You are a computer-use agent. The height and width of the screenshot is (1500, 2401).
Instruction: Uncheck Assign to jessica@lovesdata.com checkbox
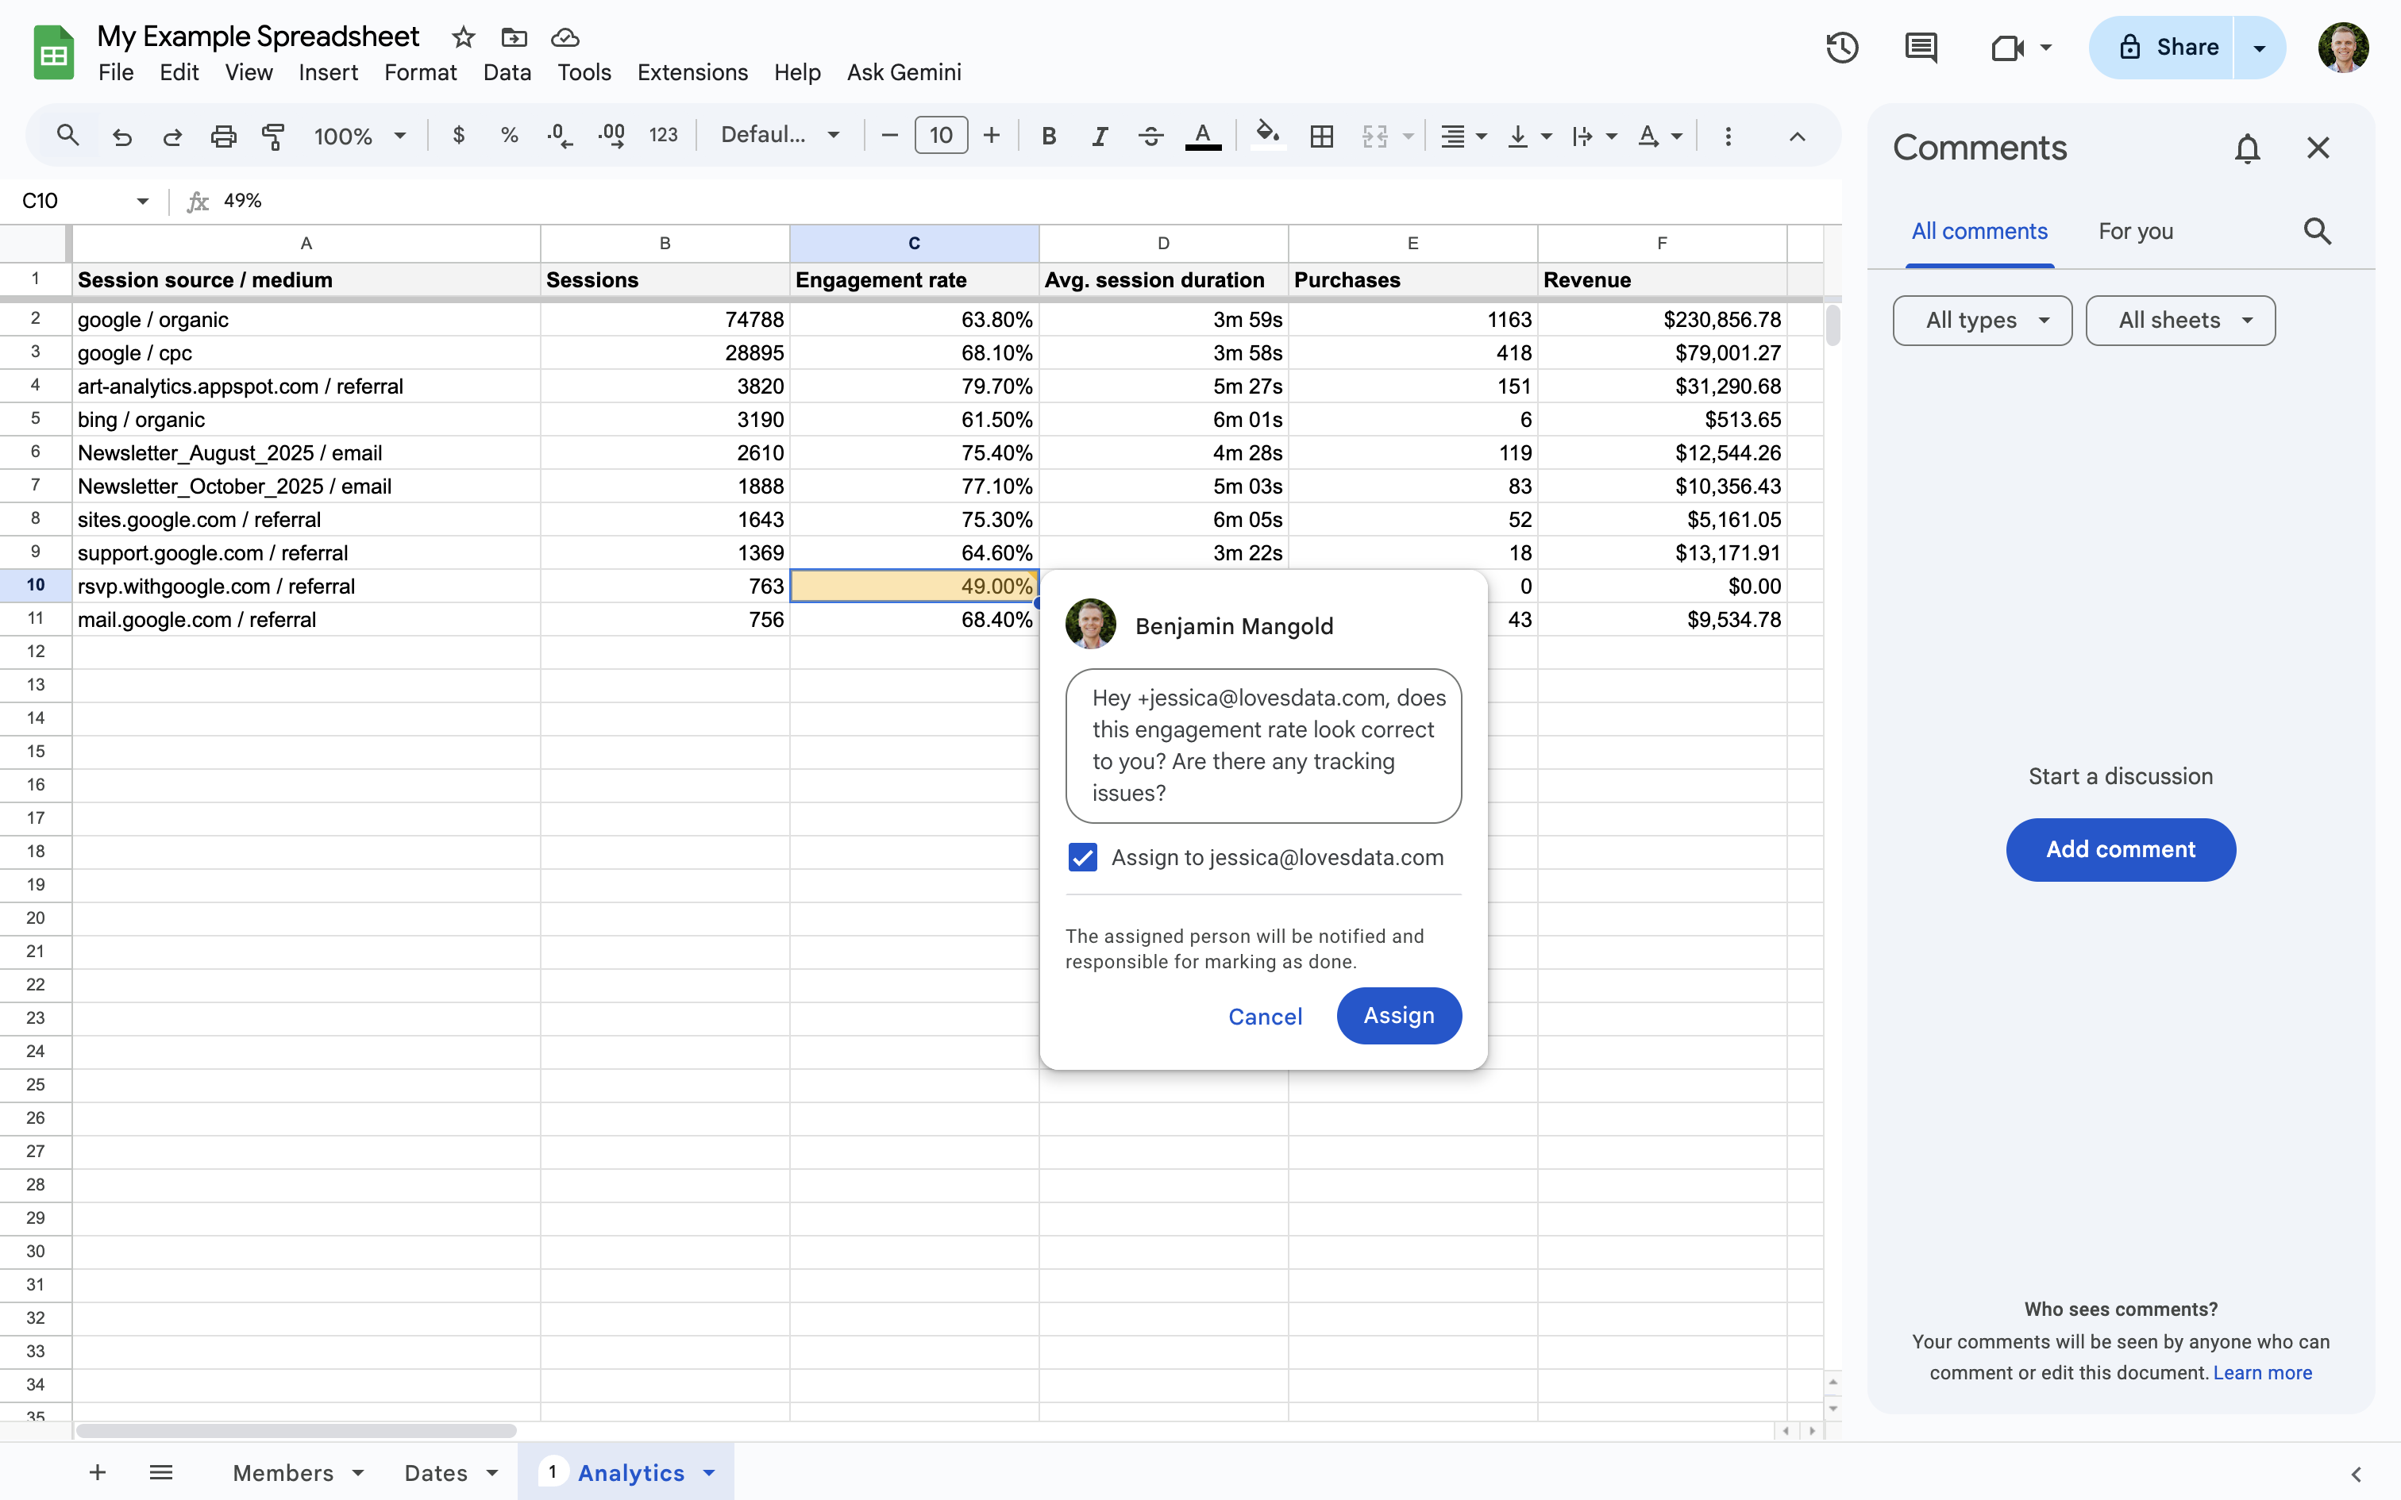click(x=1082, y=857)
